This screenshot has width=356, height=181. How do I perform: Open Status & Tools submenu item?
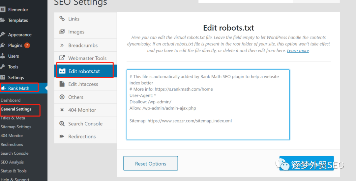coord(14,171)
